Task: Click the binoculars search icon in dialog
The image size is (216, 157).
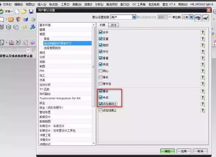Action: point(198,17)
